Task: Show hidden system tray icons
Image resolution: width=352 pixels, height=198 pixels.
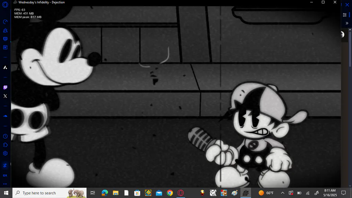Action: click(283, 193)
